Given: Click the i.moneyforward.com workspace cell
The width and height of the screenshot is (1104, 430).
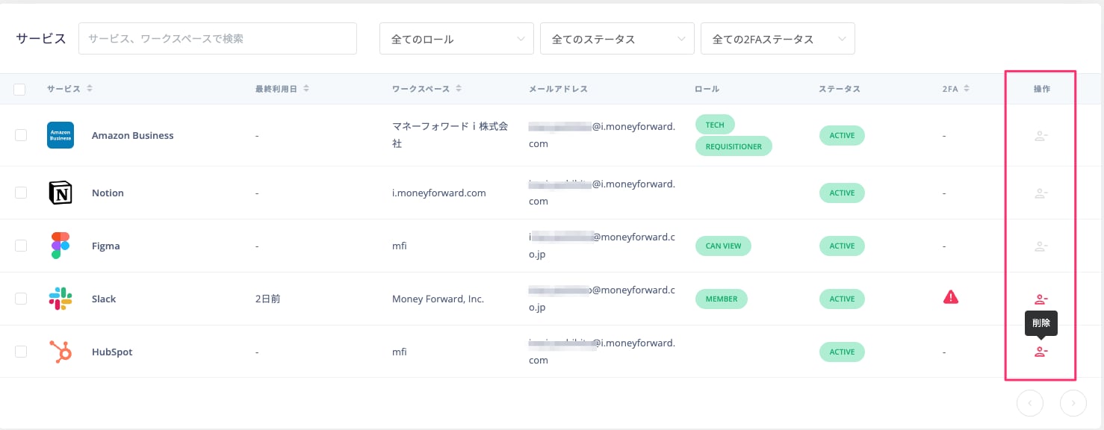Looking at the screenshot, I should [438, 193].
